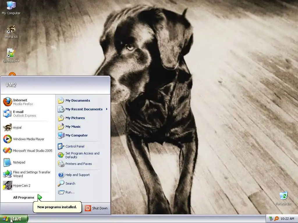Click the My Music folder icon
The width and height of the screenshot is (298, 223).
coord(61,127)
